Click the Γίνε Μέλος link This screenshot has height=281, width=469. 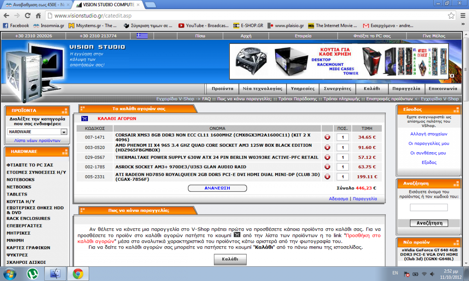tap(433, 36)
